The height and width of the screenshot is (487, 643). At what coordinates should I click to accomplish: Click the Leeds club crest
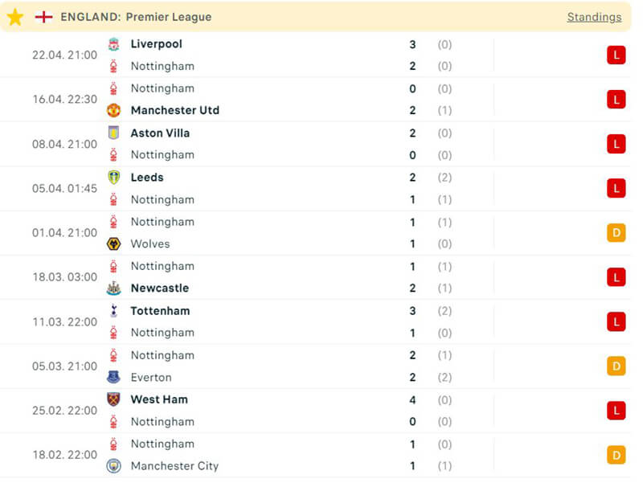pyautogui.click(x=113, y=178)
